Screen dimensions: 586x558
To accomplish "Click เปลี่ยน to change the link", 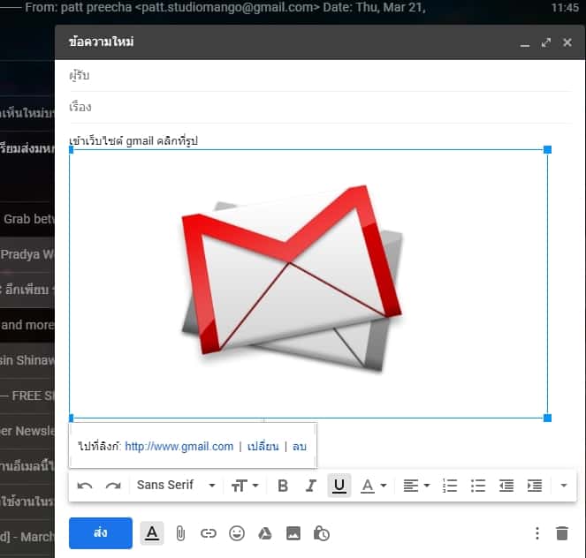I will (263, 446).
